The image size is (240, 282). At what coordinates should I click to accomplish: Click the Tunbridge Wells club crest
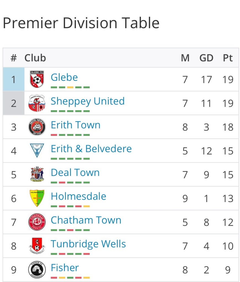pyautogui.click(x=37, y=245)
